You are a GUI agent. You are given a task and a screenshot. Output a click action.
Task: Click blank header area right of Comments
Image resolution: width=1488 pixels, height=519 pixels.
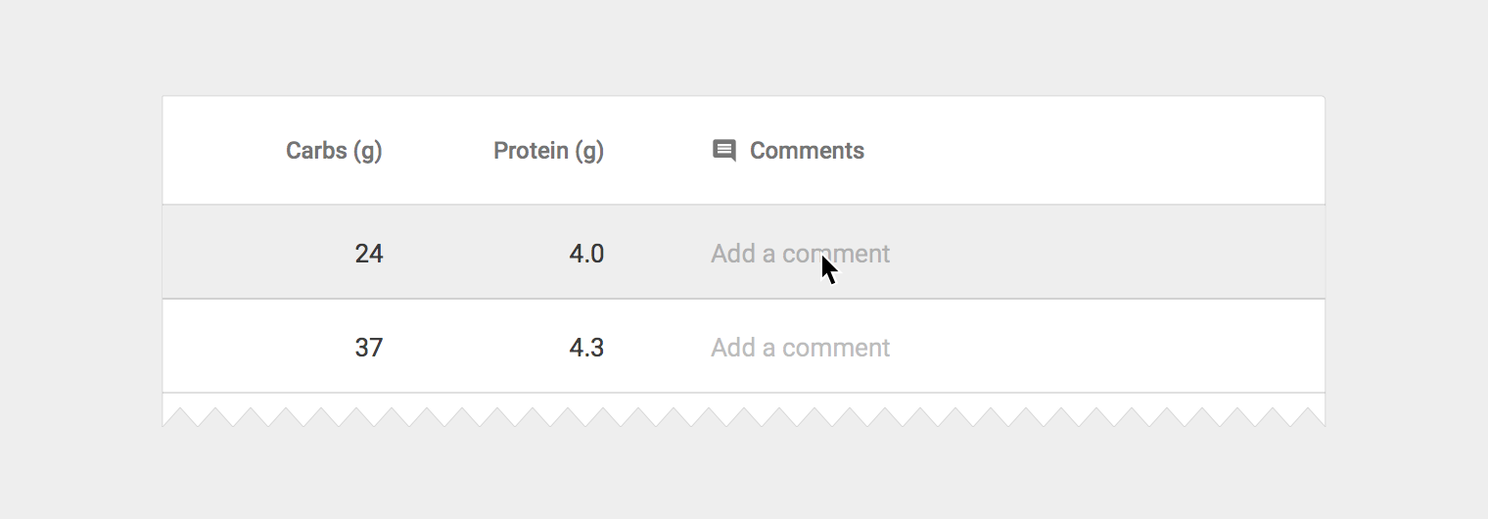point(1096,151)
